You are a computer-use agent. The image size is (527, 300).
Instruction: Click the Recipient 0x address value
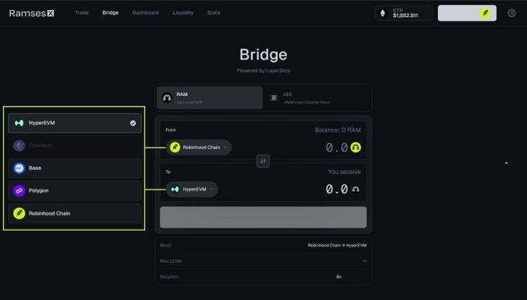coord(339,277)
